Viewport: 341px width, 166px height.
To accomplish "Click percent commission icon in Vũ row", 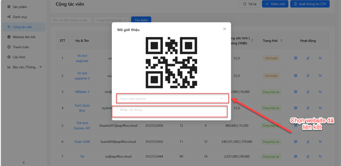I will point(320,156).
